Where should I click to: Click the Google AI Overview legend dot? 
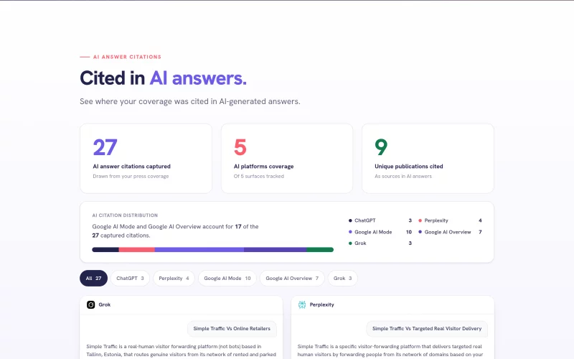[x=420, y=232]
